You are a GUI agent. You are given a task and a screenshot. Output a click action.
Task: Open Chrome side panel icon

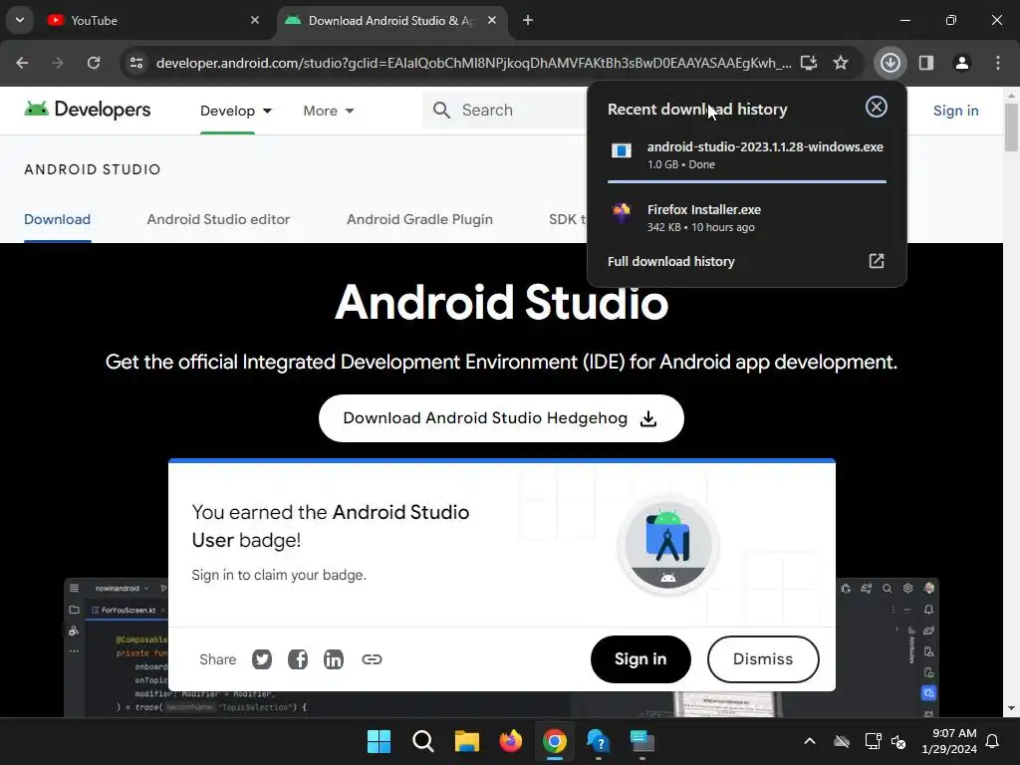925,63
